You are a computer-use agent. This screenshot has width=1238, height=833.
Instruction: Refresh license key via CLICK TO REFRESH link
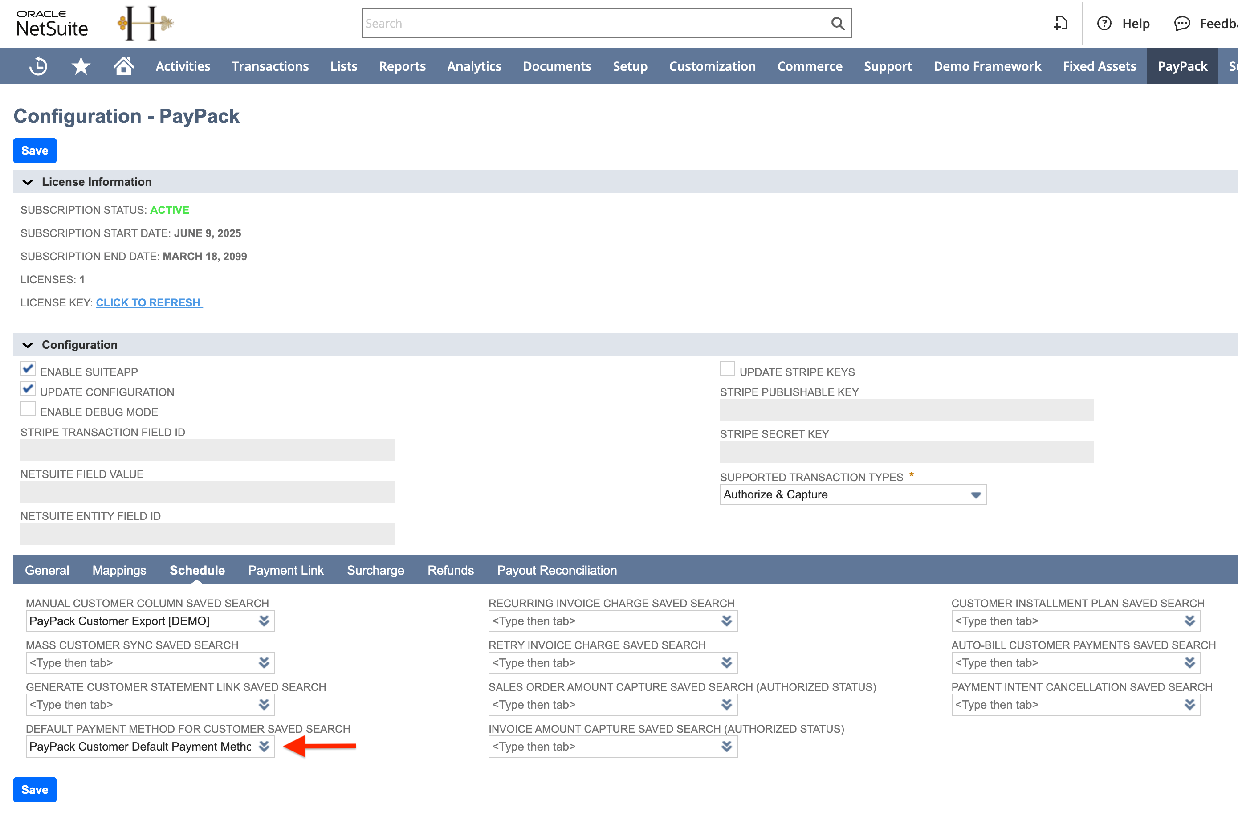click(149, 302)
